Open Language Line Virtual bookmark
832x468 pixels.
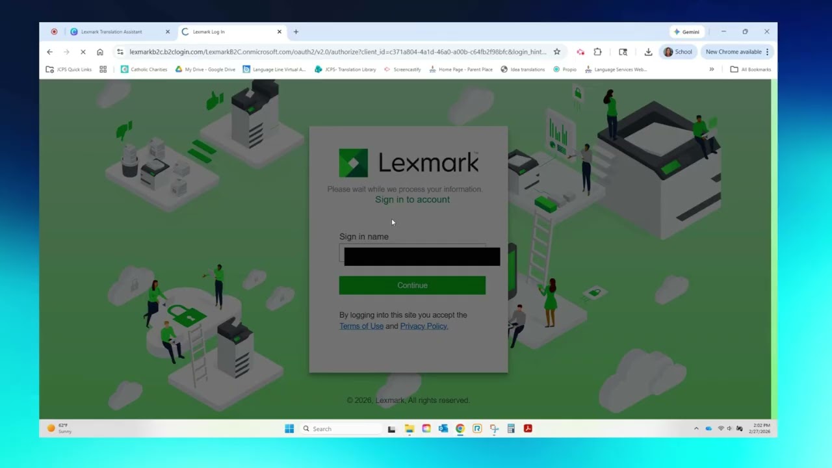coord(274,70)
